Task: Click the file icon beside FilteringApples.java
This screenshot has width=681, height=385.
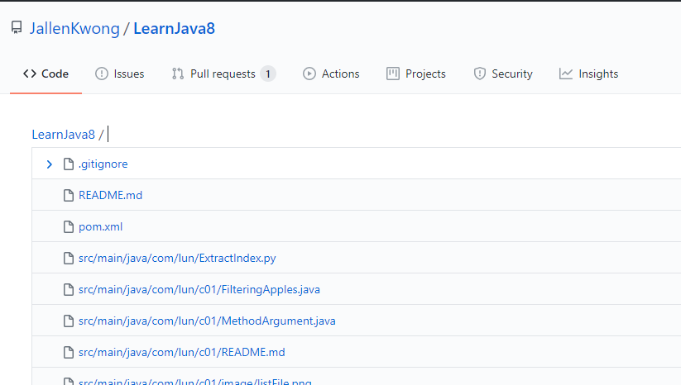Action: click(69, 289)
